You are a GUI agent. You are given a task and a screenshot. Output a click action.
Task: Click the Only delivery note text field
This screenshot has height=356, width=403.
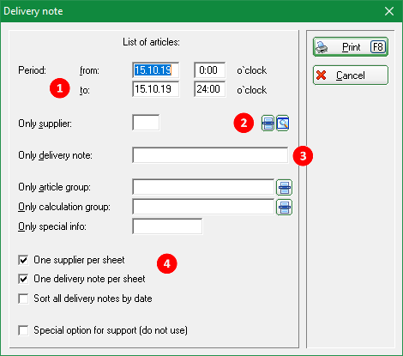[210, 155]
